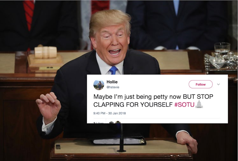Click the black binder on the lectern
Viewport: 238px width, 161px height.
coord(119,141)
